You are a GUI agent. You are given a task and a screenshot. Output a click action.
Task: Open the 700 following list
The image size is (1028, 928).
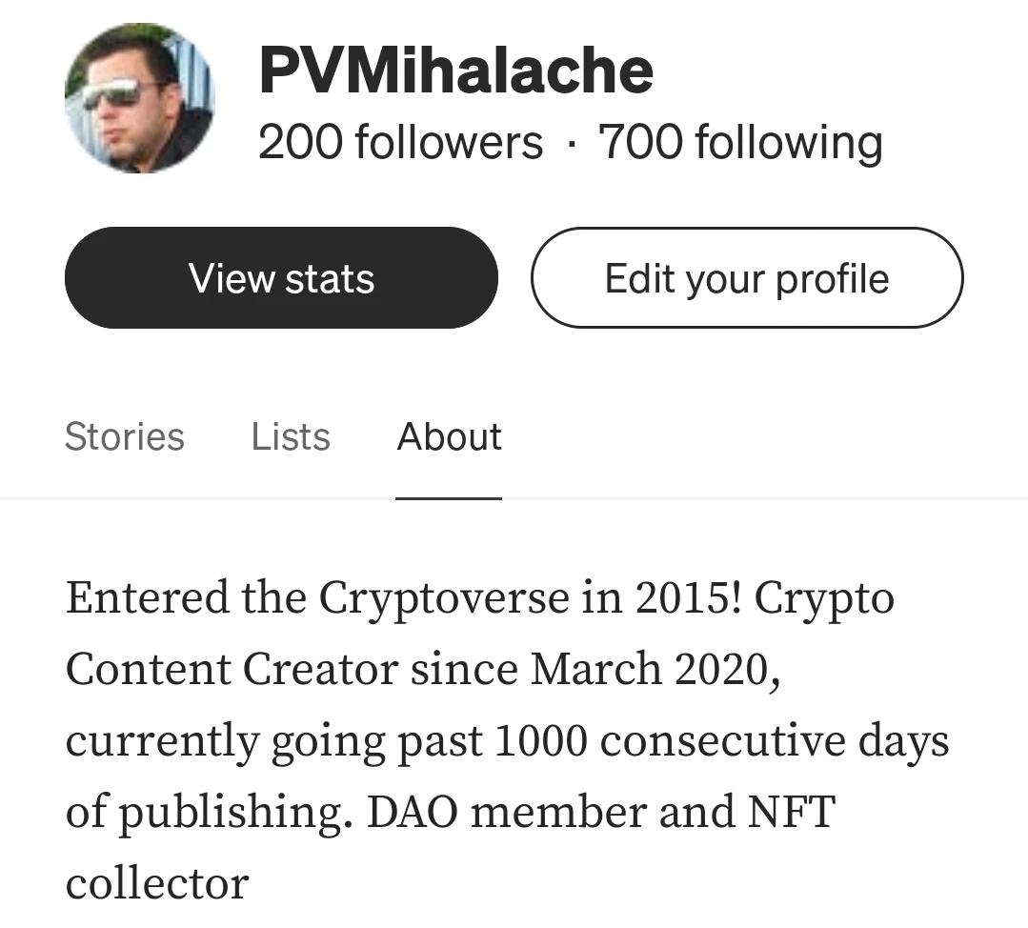coord(740,142)
